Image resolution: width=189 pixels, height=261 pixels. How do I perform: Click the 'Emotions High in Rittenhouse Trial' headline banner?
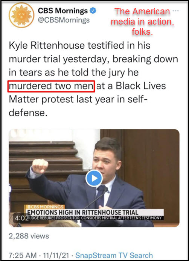(82, 212)
